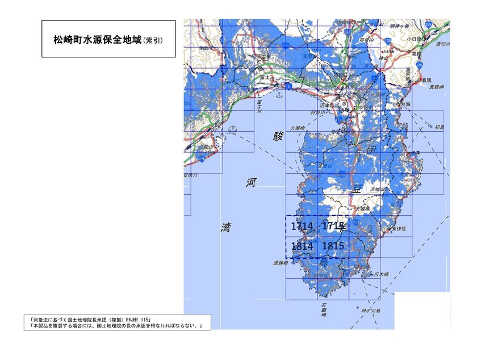Open map sheet number 1814
498x352 pixels.
[302, 246]
